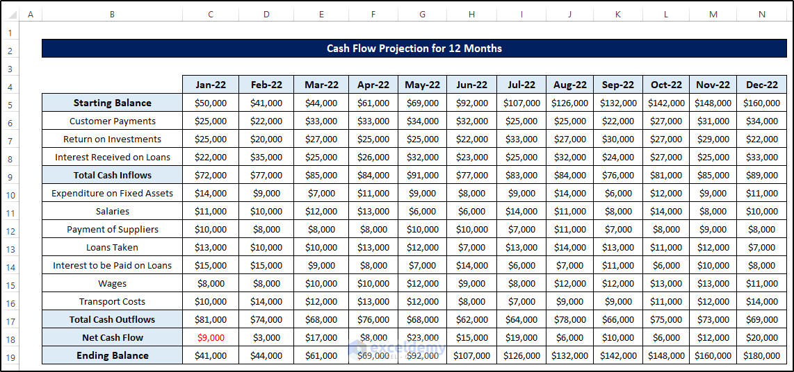The height and width of the screenshot is (372, 794).
Task: Click the Total Cash Inflows label cell
Action: point(112,175)
